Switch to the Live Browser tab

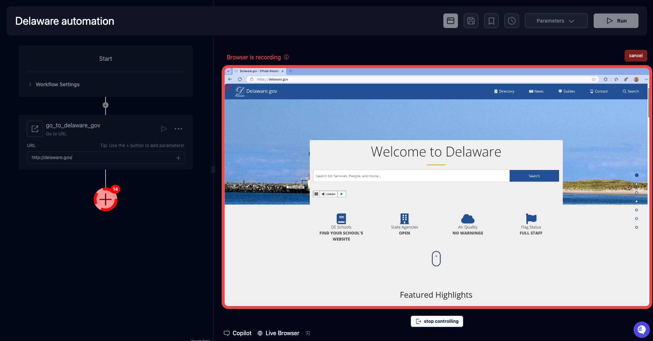pos(278,333)
